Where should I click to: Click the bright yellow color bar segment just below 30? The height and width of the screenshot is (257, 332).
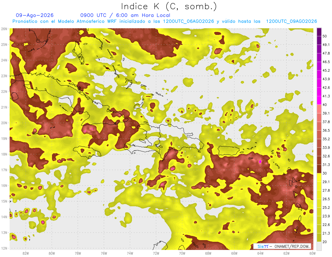pyautogui.click(x=319, y=177)
